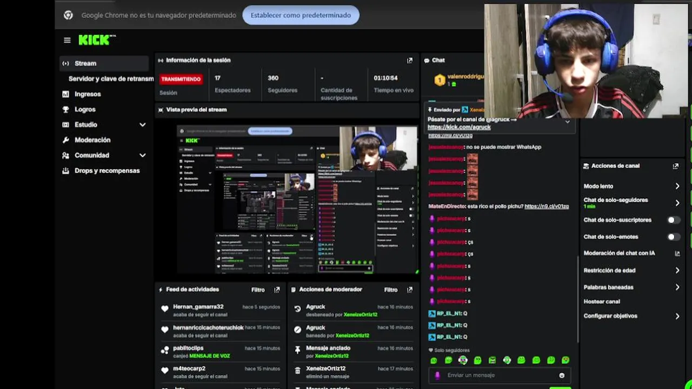Expand the Comunidad sidebar section chevron
Viewport: 692px width, 389px height.
[143, 156]
